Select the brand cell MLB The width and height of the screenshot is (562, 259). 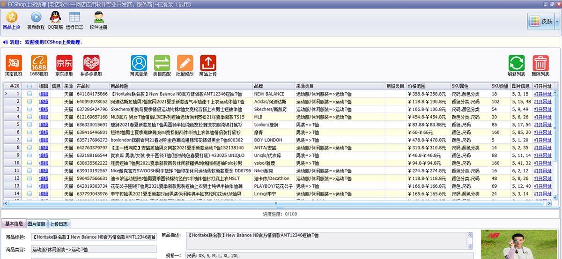274,117
